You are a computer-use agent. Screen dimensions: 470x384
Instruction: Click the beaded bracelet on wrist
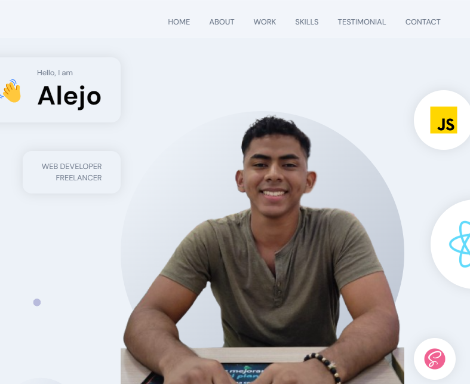click(x=324, y=366)
